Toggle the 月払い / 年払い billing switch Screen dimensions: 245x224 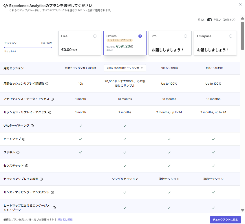click(209, 20)
